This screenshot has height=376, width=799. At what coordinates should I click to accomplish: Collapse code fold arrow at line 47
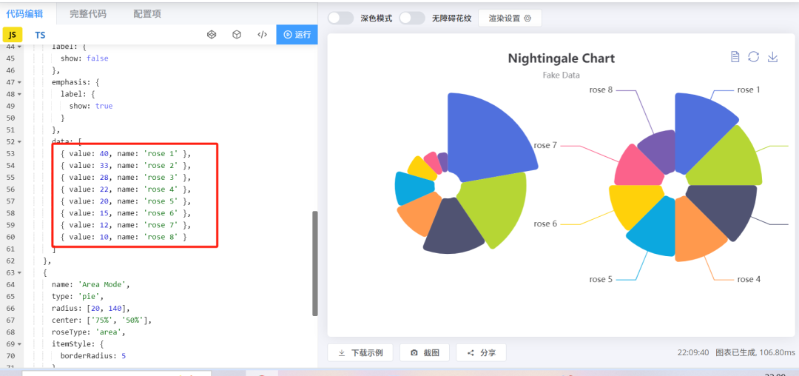19,82
